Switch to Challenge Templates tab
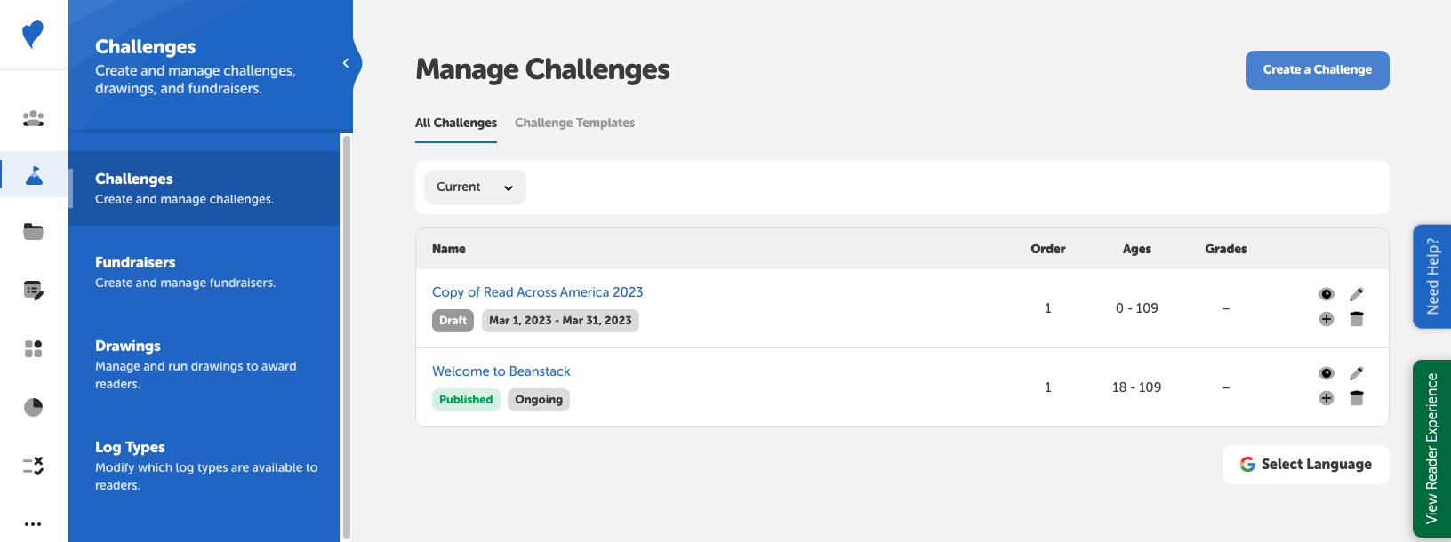The image size is (1451, 542). click(x=574, y=124)
